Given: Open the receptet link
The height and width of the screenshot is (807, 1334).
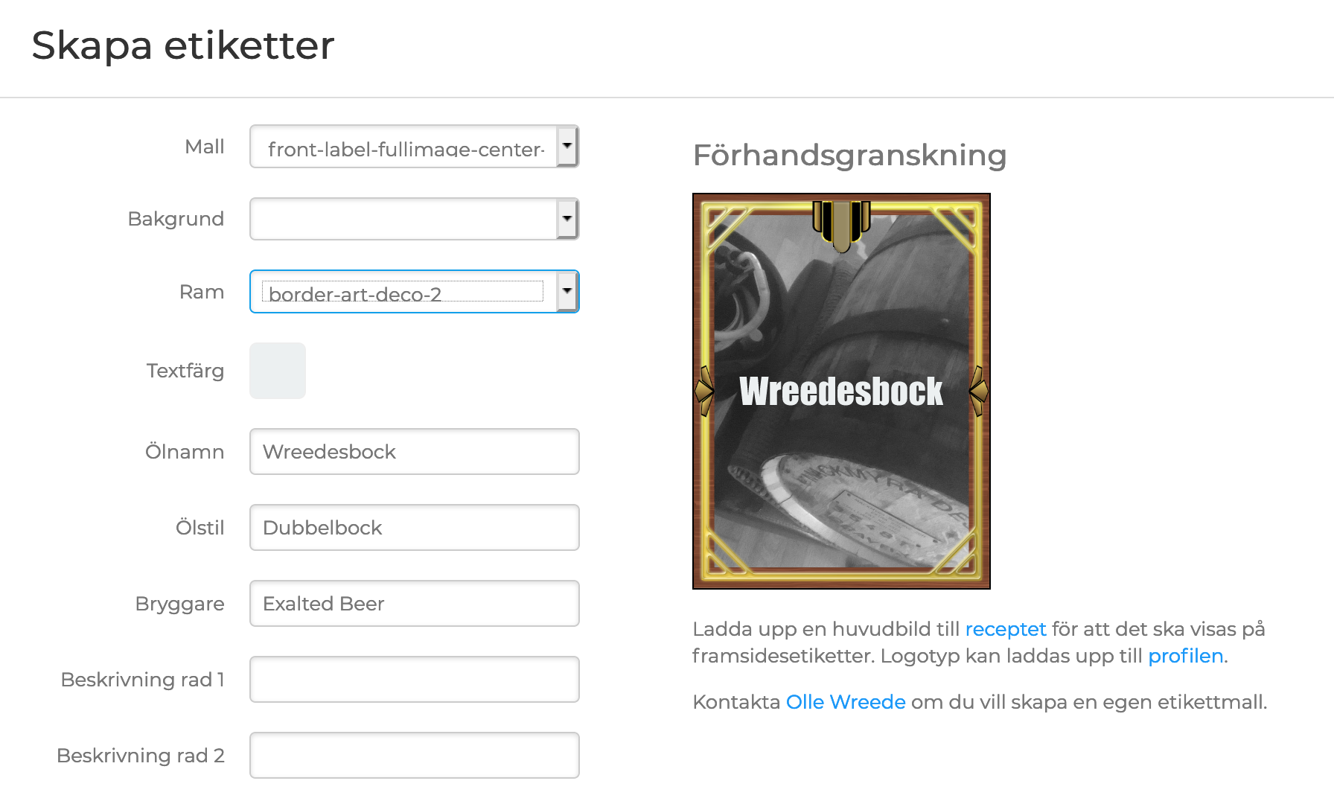Looking at the screenshot, I should [x=1006, y=629].
